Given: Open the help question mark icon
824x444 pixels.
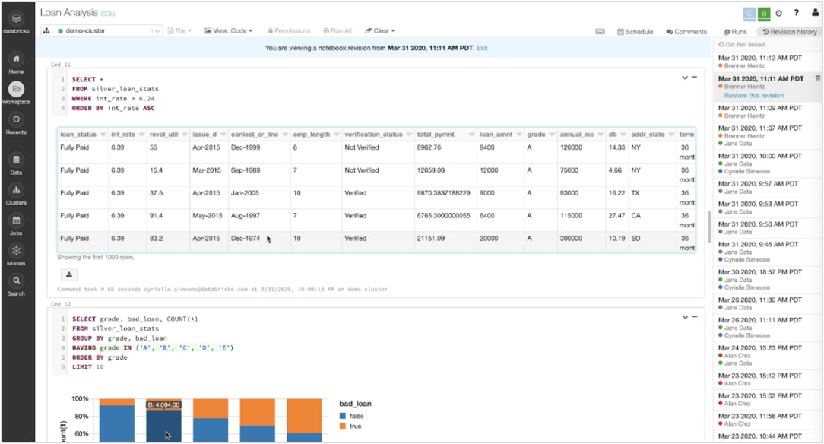Looking at the screenshot, I should [796, 13].
